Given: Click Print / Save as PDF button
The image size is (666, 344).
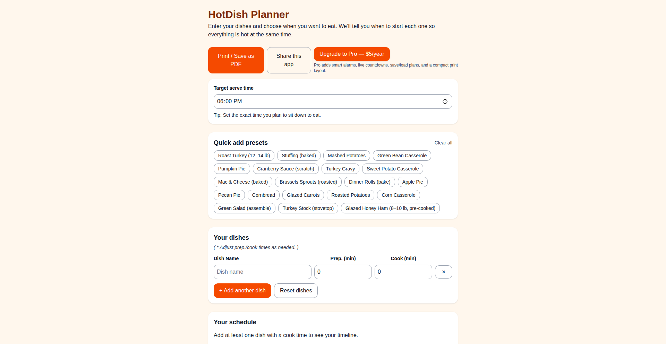Looking at the screenshot, I should [236, 60].
